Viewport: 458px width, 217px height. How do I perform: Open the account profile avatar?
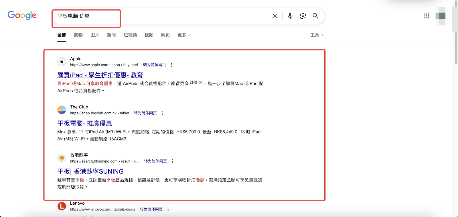[441, 16]
